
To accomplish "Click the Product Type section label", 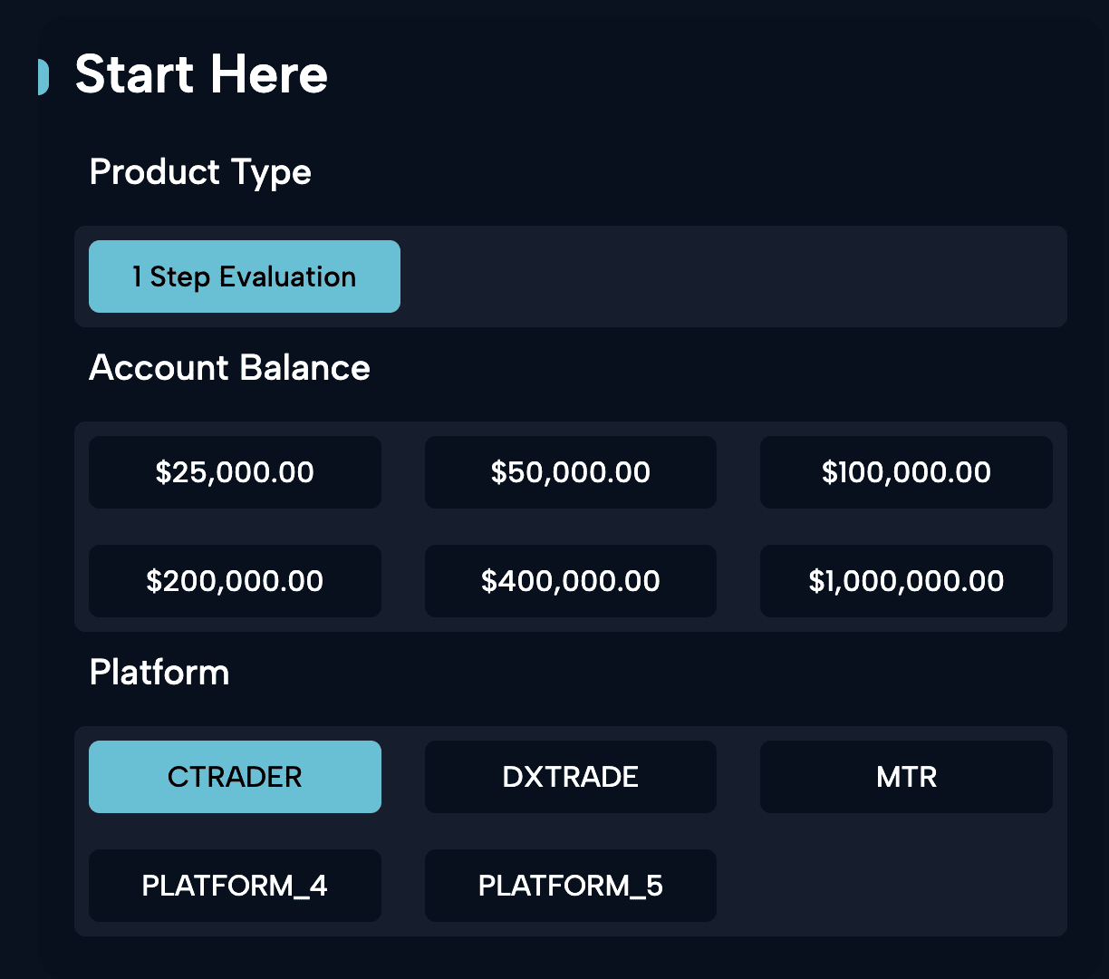I will [200, 172].
